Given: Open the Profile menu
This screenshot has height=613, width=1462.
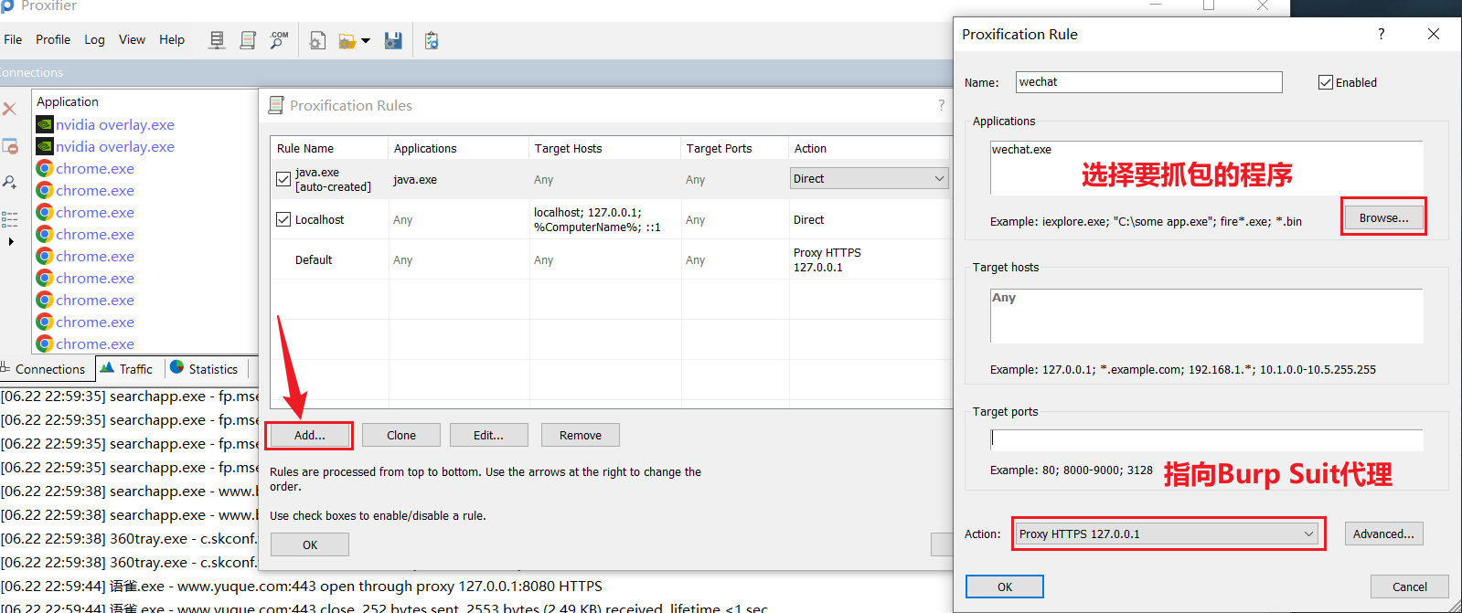Looking at the screenshot, I should coord(53,39).
